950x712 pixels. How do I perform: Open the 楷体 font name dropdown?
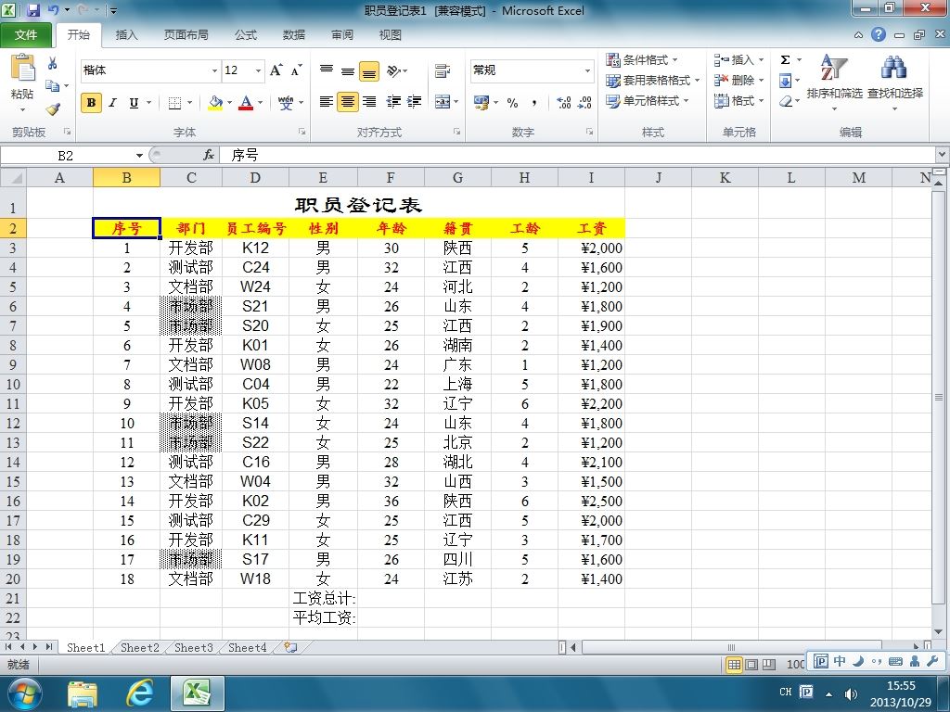click(x=214, y=70)
